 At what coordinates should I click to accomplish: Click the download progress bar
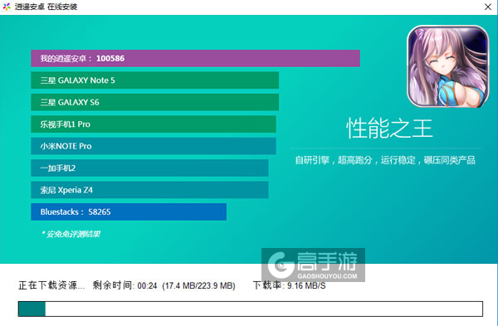click(251, 309)
